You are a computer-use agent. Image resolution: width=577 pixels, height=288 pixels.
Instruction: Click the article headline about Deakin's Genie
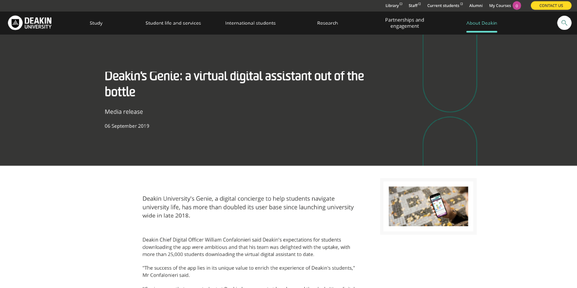tap(234, 84)
